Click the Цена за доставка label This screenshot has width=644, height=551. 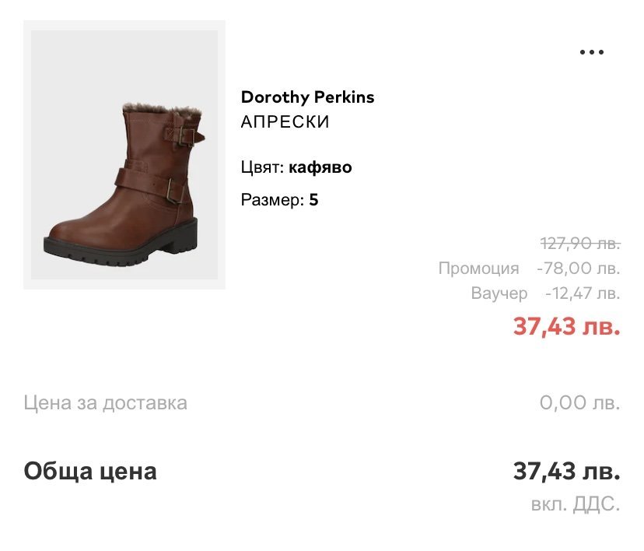pos(105,403)
